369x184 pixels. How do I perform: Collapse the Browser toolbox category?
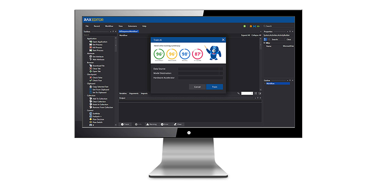tap(85, 63)
